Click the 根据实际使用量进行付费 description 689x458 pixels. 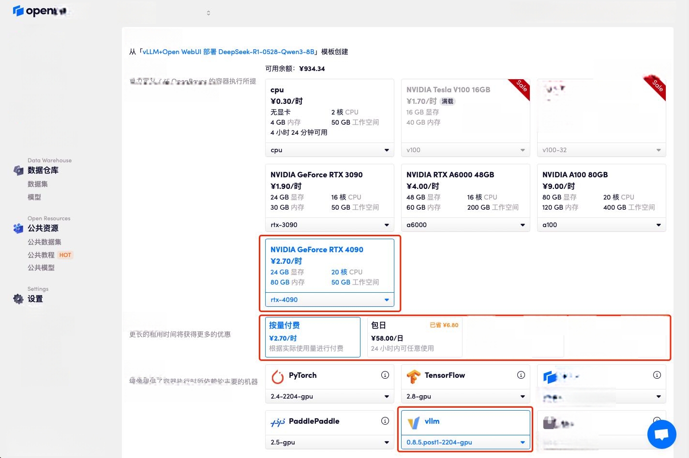click(306, 348)
